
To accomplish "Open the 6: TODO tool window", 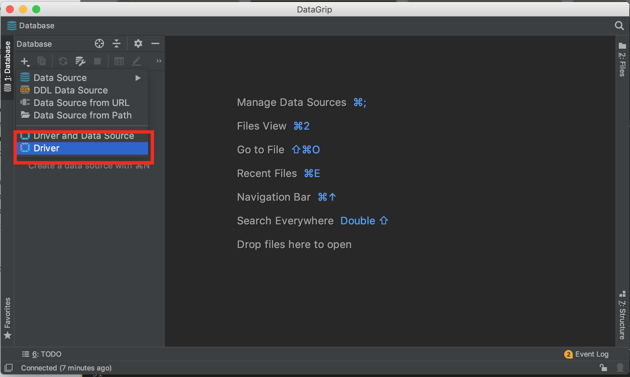I will (42, 354).
